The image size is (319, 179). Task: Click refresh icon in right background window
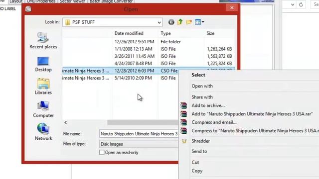[x=301, y=4]
